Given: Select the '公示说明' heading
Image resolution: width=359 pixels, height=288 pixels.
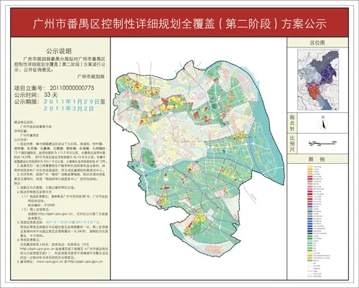Looking at the screenshot, I should pos(59,51).
